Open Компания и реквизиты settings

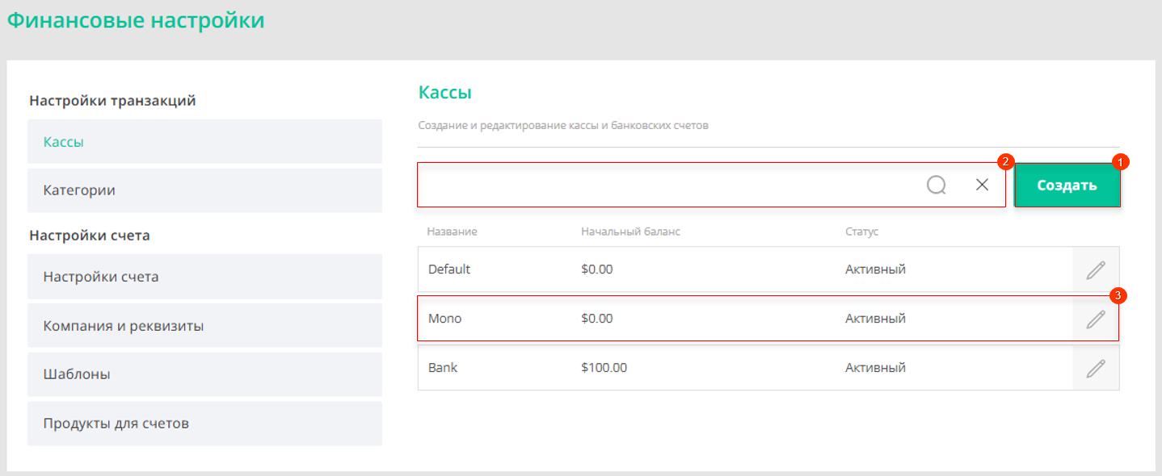click(x=204, y=326)
